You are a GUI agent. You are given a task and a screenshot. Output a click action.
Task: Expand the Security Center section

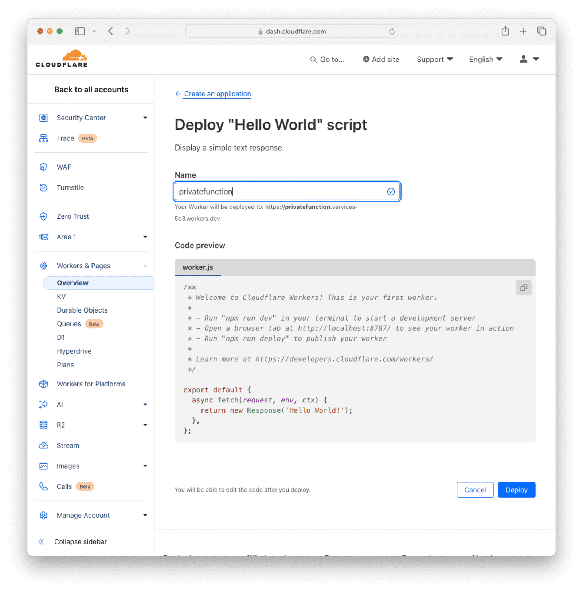(145, 118)
